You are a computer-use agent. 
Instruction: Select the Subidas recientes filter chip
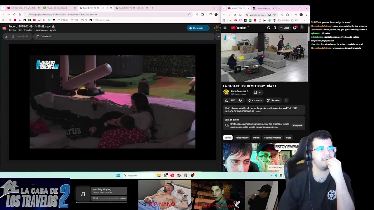coord(273,138)
